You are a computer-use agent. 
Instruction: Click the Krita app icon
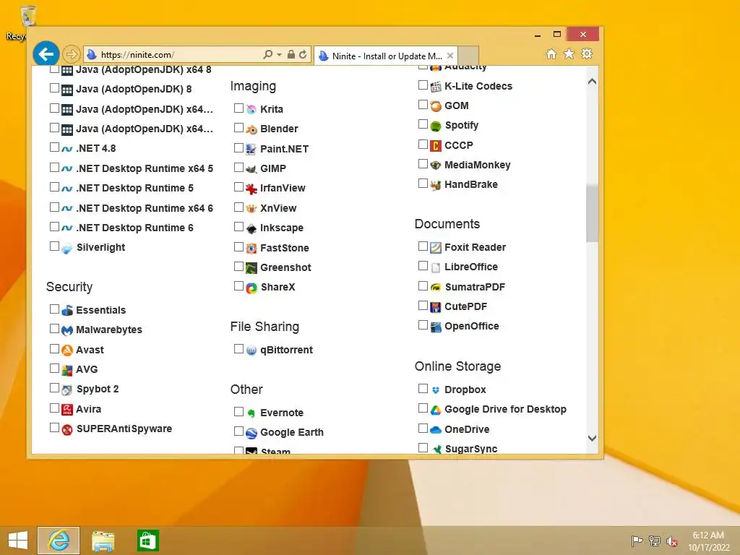pyautogui.click(x=251, y=109)
